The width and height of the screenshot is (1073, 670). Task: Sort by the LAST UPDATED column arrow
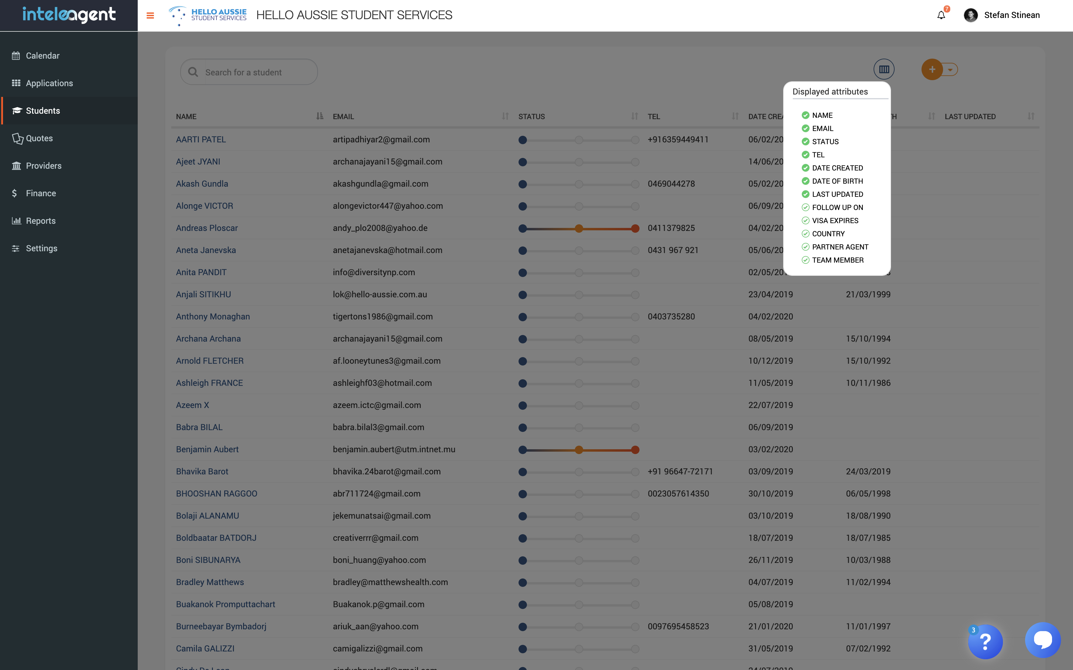click(x=1030, y=116)
